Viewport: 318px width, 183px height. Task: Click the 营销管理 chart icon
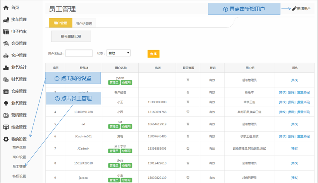(6, 115)
